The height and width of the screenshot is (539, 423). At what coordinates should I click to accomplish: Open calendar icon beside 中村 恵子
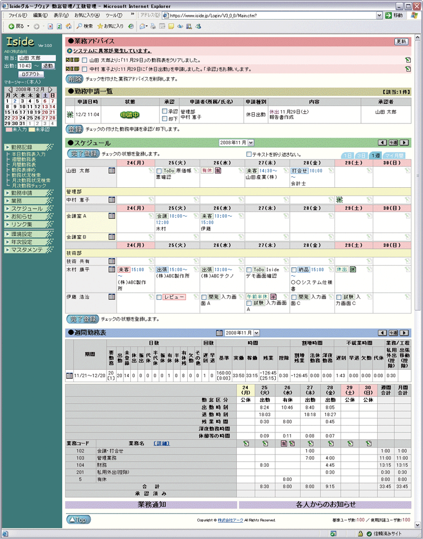point(112,200)
